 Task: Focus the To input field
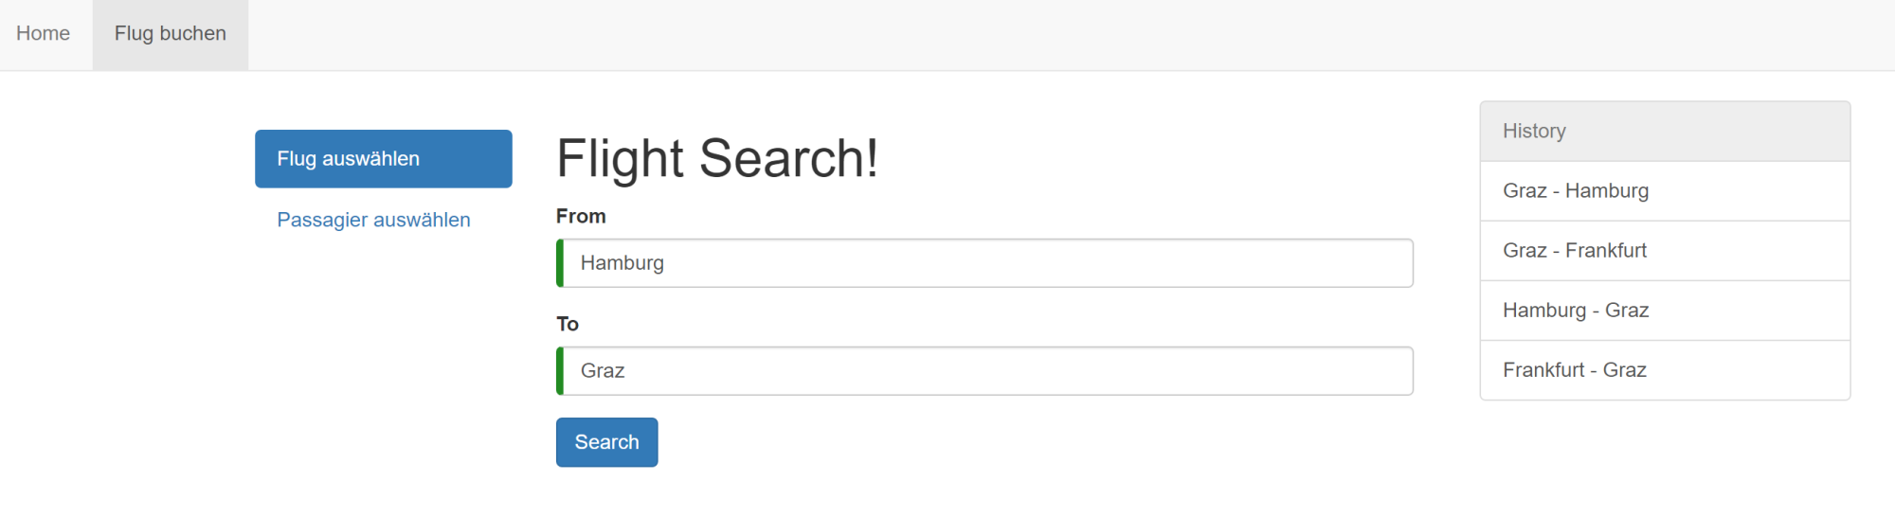pos(985,371)
